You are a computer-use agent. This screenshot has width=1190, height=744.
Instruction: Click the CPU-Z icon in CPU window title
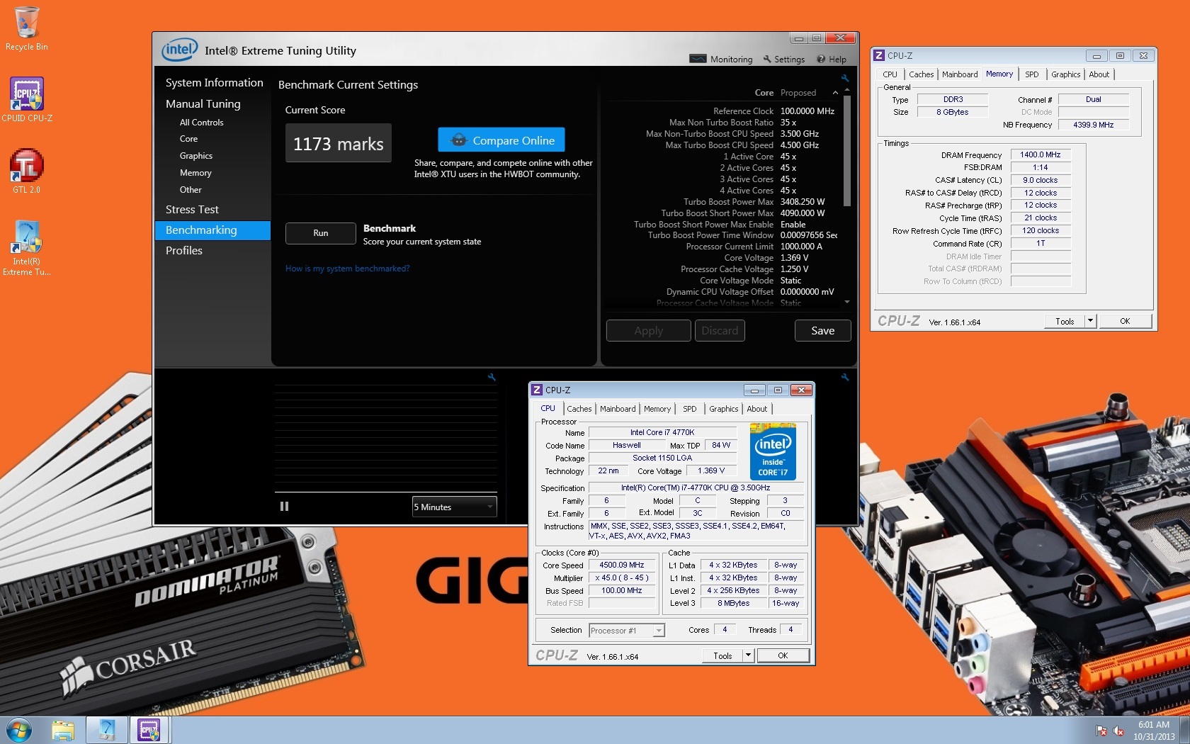coord(537,390)
